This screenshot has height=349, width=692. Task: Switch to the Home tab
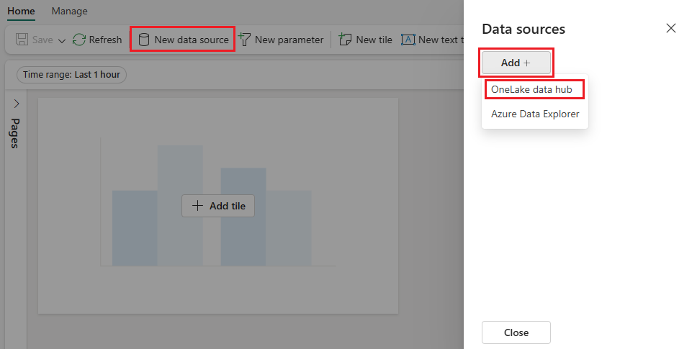pos(21,11)
